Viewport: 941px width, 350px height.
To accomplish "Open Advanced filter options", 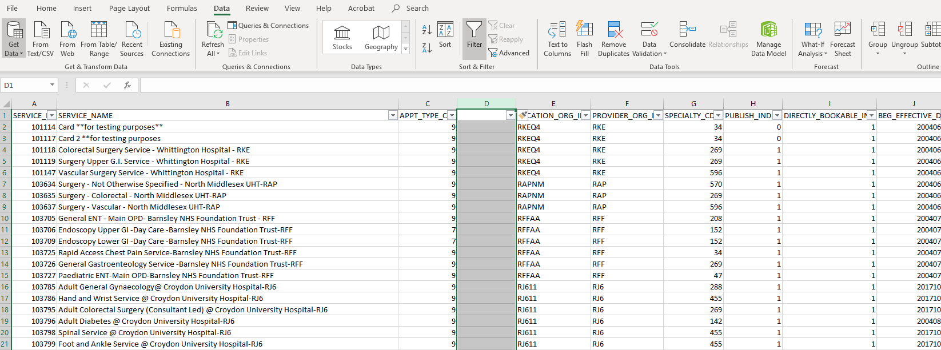I will 509,53.
